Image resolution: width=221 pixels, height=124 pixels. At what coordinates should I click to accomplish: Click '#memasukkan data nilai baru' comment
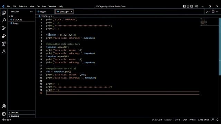[63, 44]
